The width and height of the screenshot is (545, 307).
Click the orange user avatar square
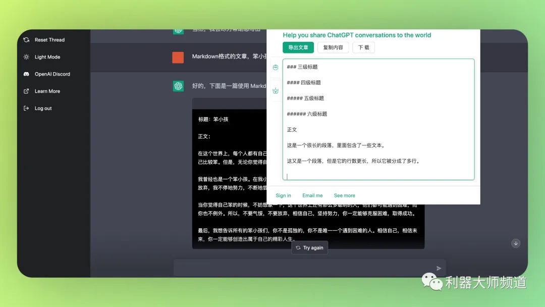pyautogui.click(x=178, y=57)
